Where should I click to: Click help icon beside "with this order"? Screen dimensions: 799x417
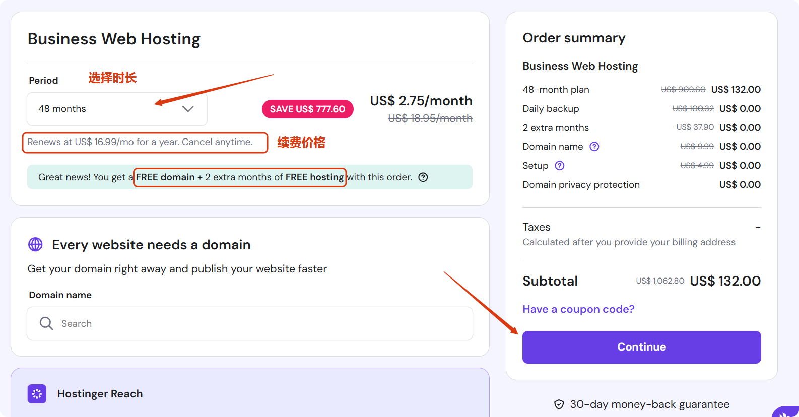(x=423, y=177)
